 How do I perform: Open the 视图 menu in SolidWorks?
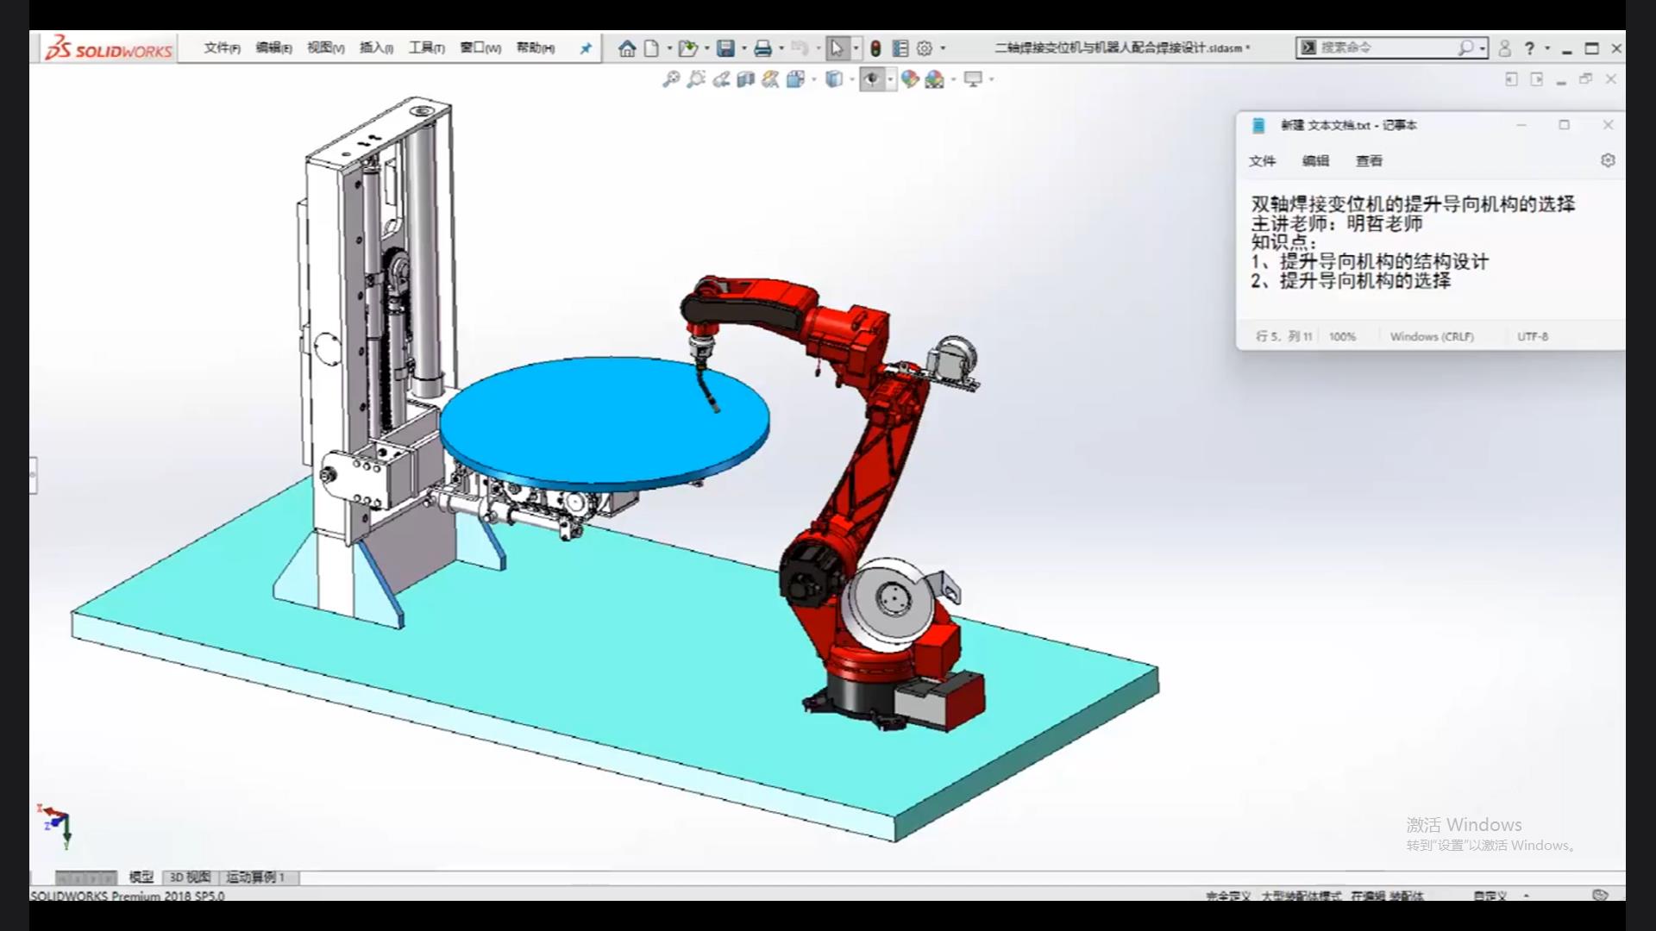pyautogui.click(x=325, y=48)
